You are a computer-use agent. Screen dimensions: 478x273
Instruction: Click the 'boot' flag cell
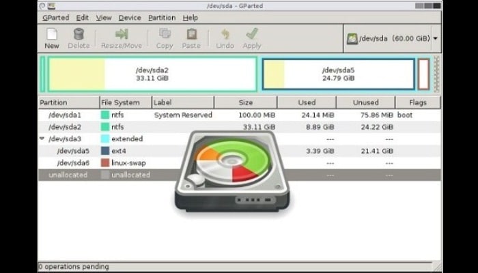405,115
